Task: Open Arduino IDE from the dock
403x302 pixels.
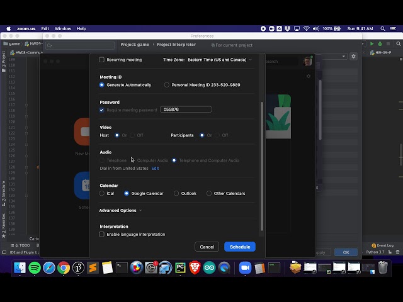Action: point(209,268)
